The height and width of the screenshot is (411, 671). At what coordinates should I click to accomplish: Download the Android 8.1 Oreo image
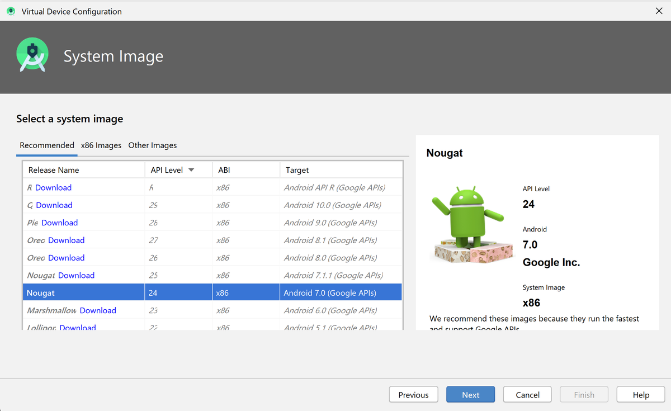[66, 240]
